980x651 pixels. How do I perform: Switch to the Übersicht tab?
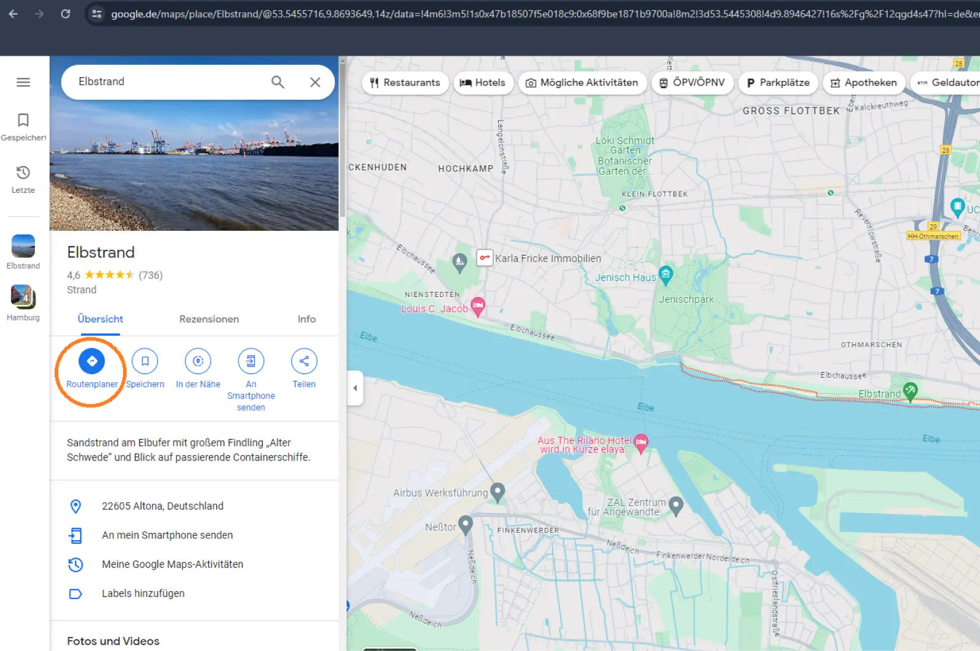coord(100,319)
